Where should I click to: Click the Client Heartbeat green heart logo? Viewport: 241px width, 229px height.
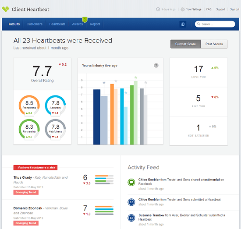pos(6,9)
